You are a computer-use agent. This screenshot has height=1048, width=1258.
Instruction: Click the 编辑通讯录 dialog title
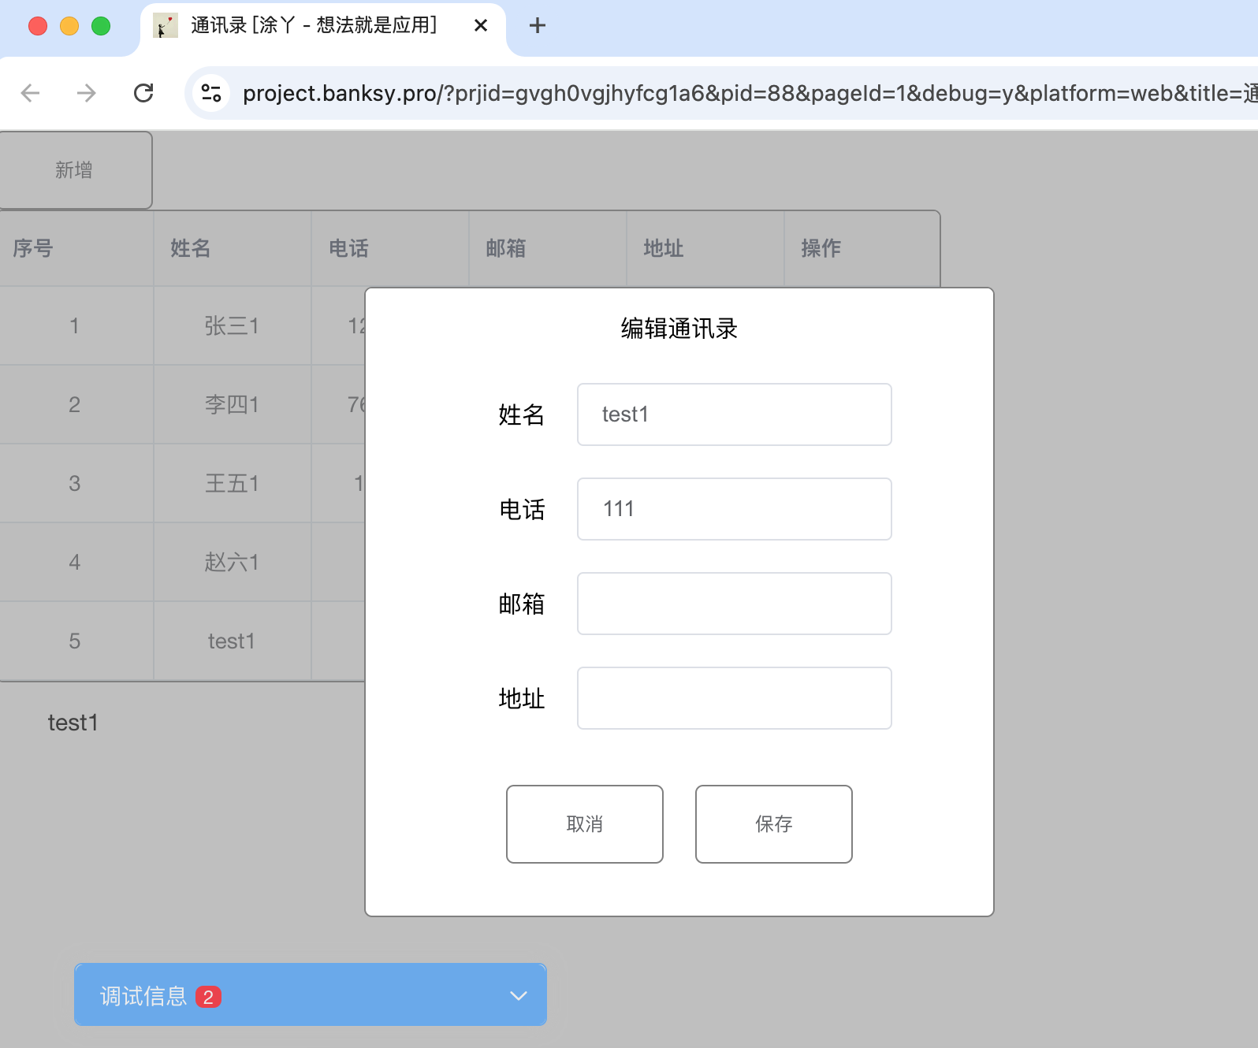click(679, 328)
